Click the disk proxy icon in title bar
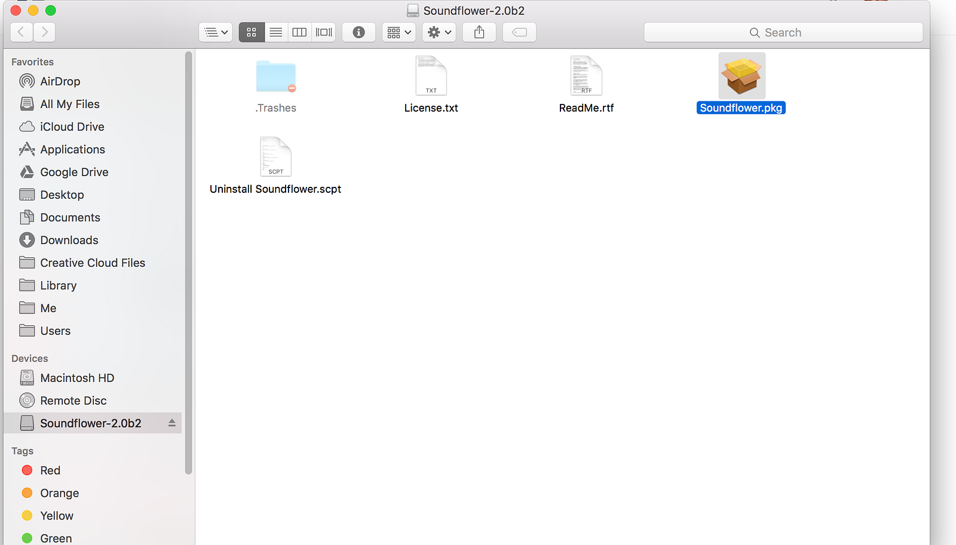 point(413,11)
